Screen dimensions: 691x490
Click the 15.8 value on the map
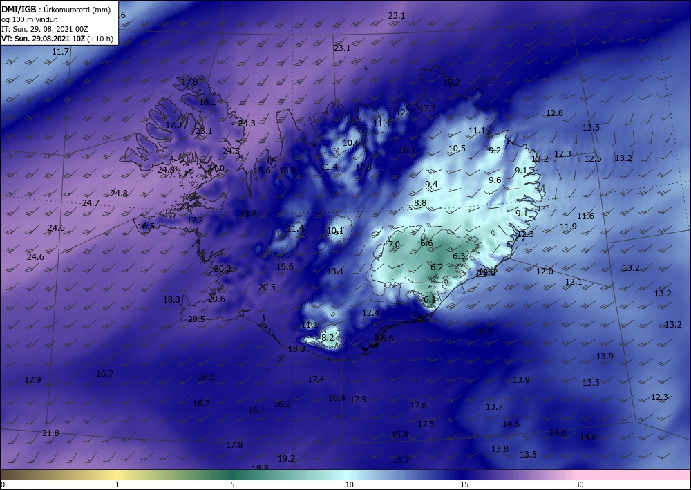click(x=399, y=435)
